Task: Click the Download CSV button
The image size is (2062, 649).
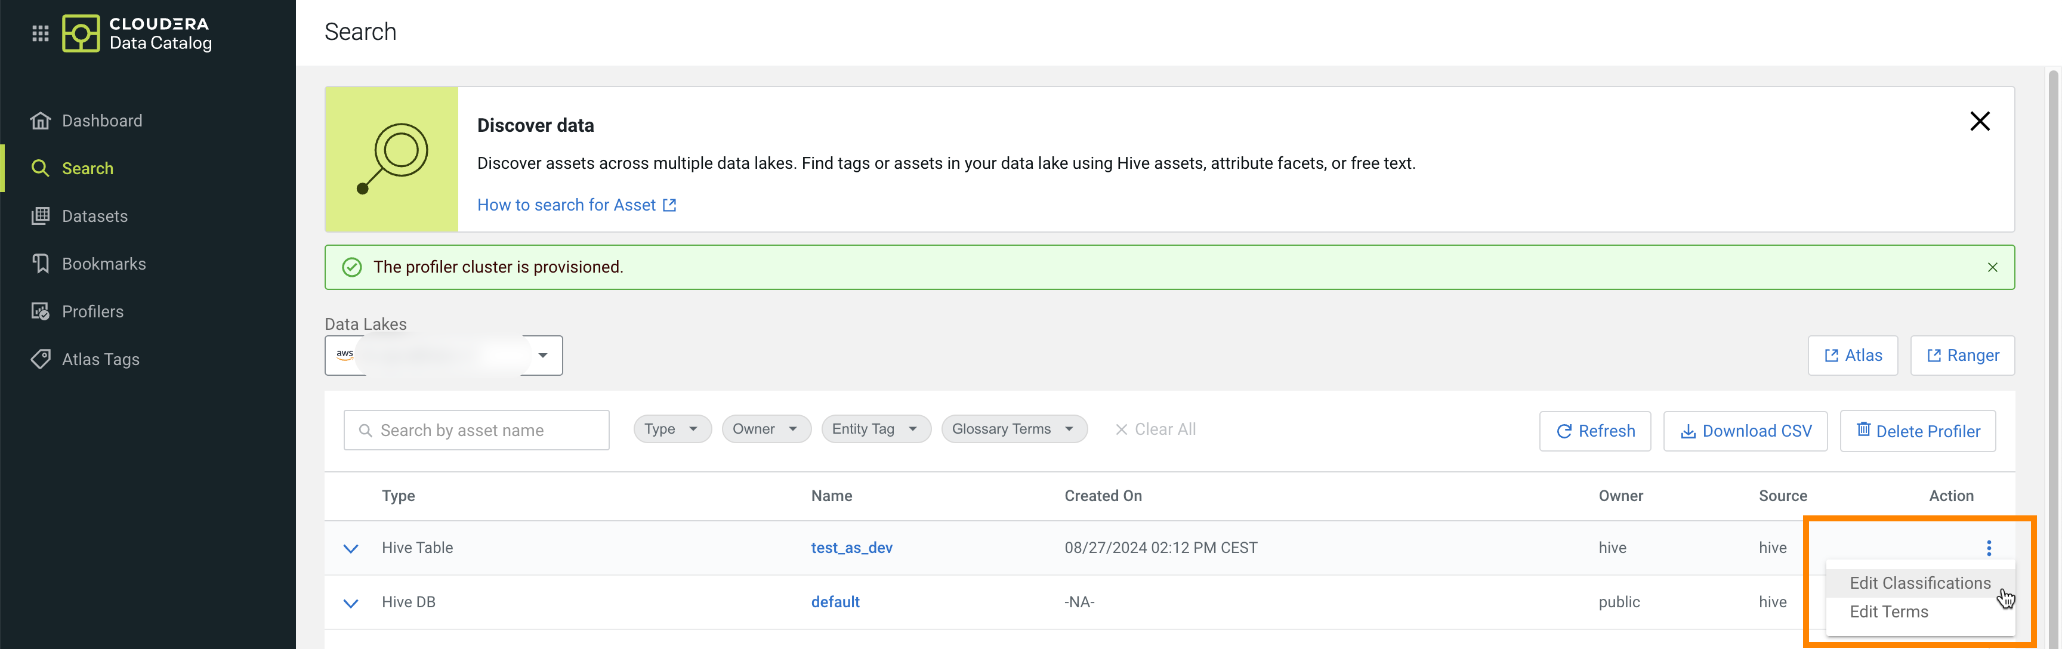Action: [1745, 431]
